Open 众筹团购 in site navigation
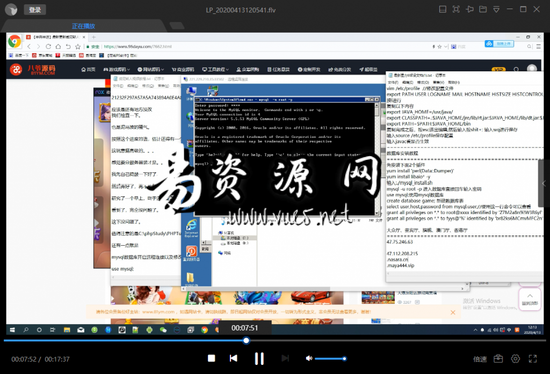Viewport: 550px width, 374px height. (x=248, y=69)
